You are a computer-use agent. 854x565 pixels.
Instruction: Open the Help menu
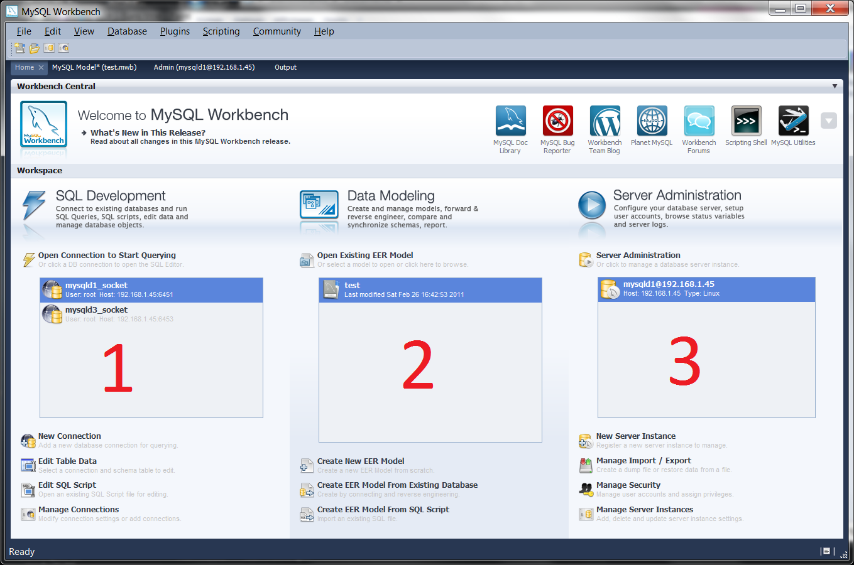click(324, 31)
